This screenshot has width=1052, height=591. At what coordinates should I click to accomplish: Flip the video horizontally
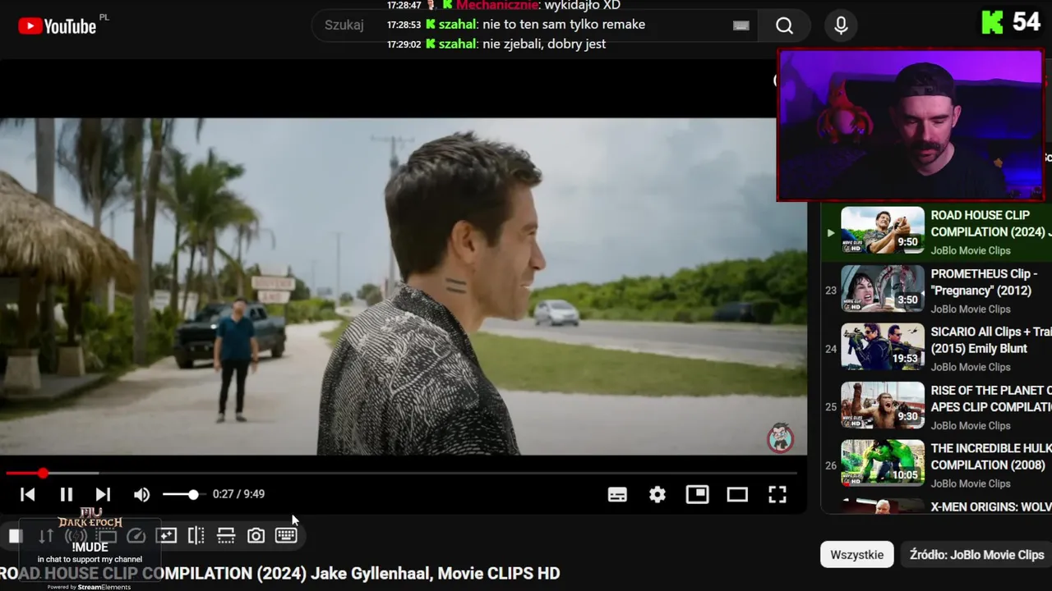click(196, 536)
